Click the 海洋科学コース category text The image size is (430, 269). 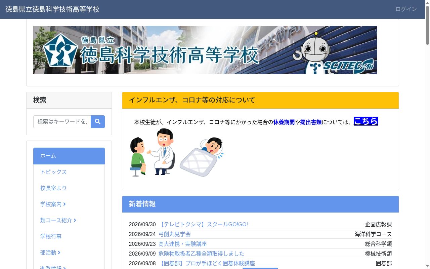coord(373,234)
